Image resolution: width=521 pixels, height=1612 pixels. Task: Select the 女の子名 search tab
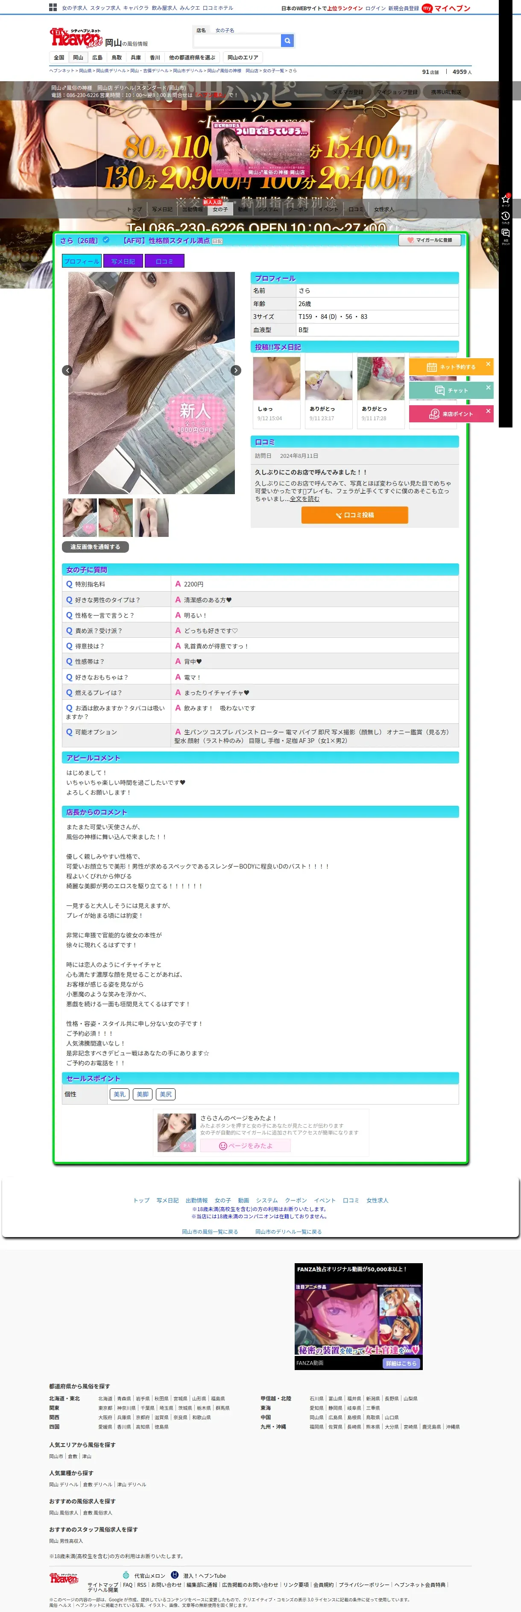pyautogui.click(x=225, y=30)
